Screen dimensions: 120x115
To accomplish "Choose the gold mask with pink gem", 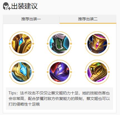I will (x=97, y=44).
